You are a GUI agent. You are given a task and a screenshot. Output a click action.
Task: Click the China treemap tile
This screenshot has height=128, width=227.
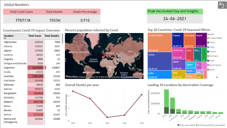coord(160,61)
